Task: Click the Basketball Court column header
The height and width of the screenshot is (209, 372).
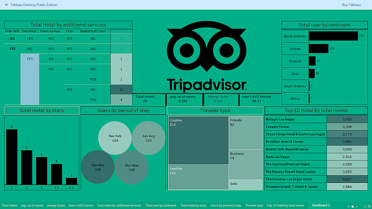Action: coord(93,31)
